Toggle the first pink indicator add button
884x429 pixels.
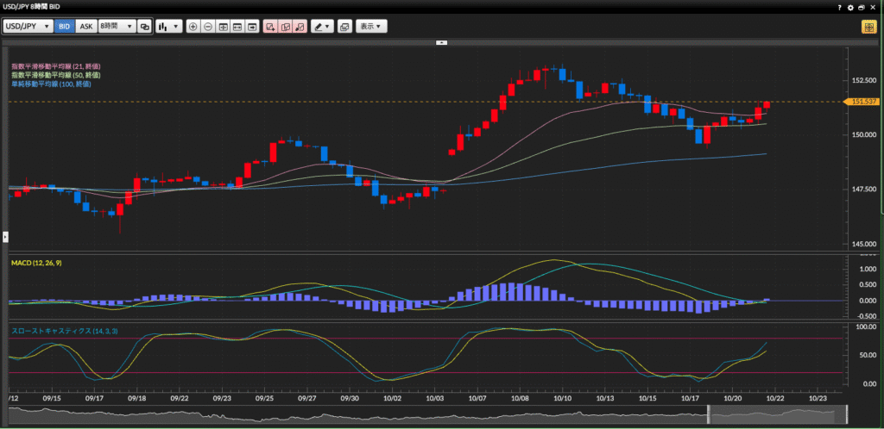(x=270, y=27)
